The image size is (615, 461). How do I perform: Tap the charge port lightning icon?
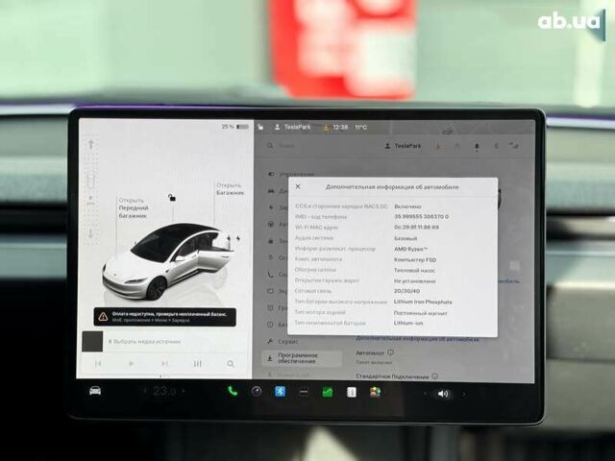[x=238, y=238]
